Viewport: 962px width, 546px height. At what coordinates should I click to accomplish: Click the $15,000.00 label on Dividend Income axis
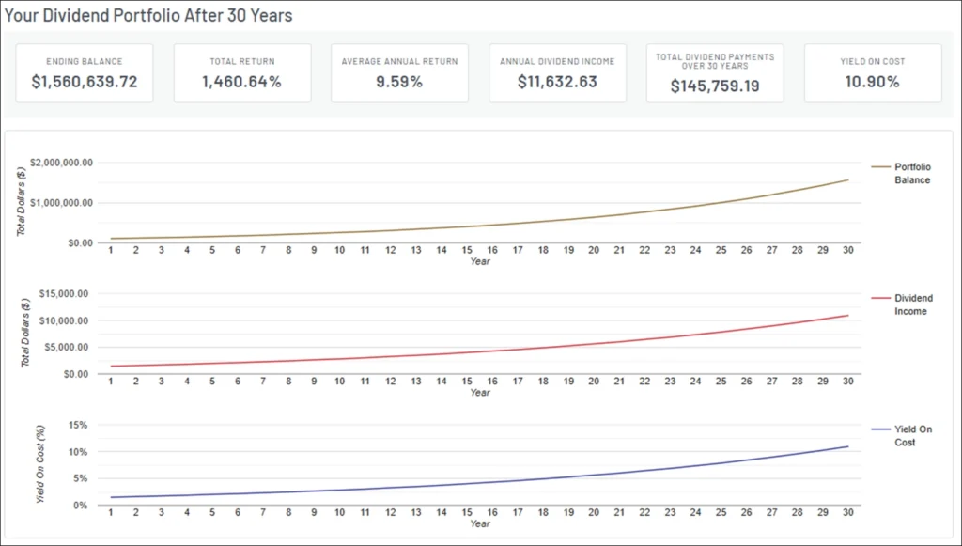click(x=67, y=294)
